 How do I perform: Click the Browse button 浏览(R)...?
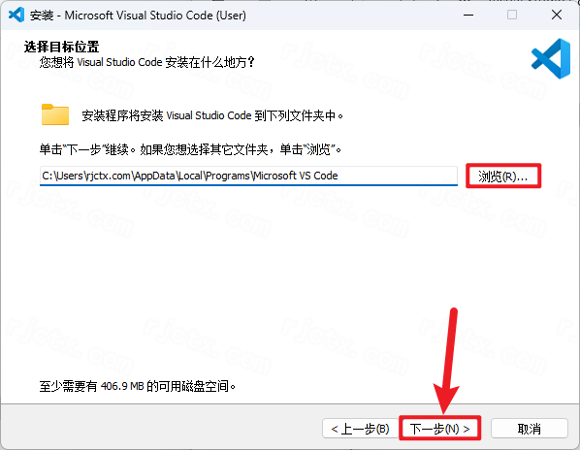click(x=503, y=176)
